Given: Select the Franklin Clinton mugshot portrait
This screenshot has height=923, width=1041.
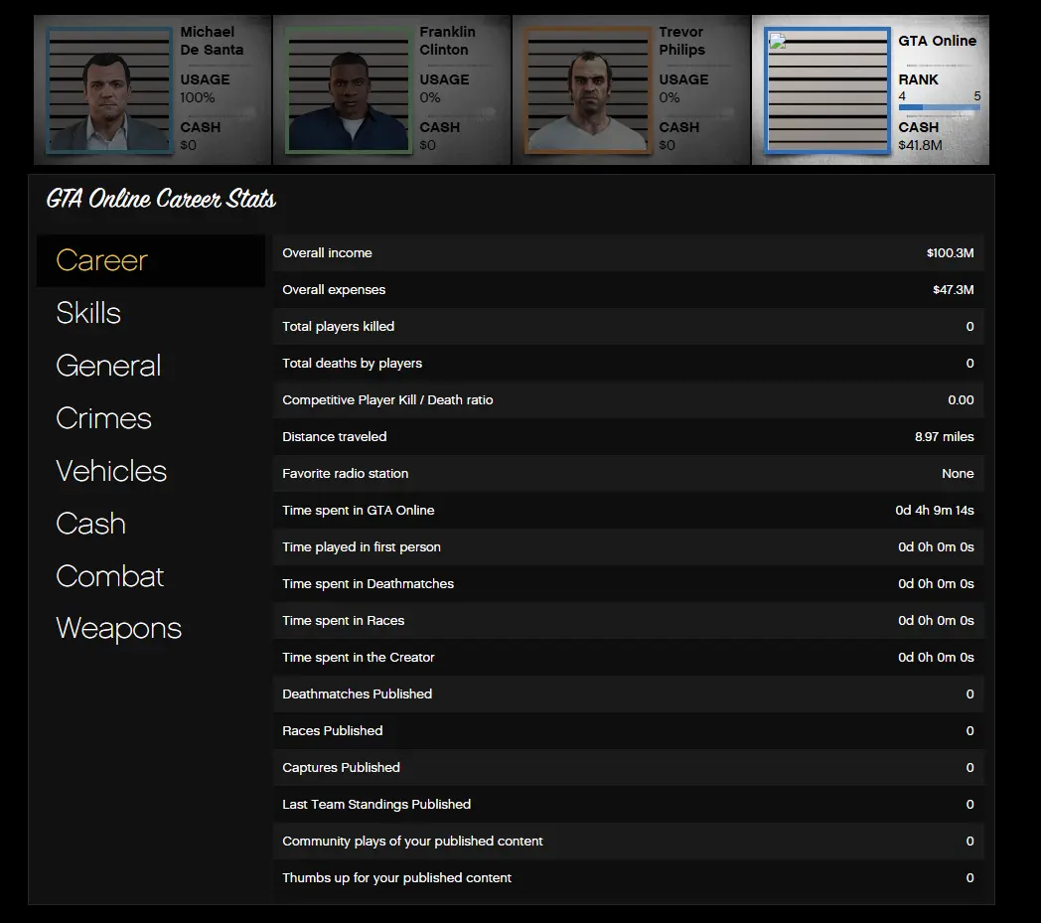Looking at the screenshot, I should tap(349, 90).
